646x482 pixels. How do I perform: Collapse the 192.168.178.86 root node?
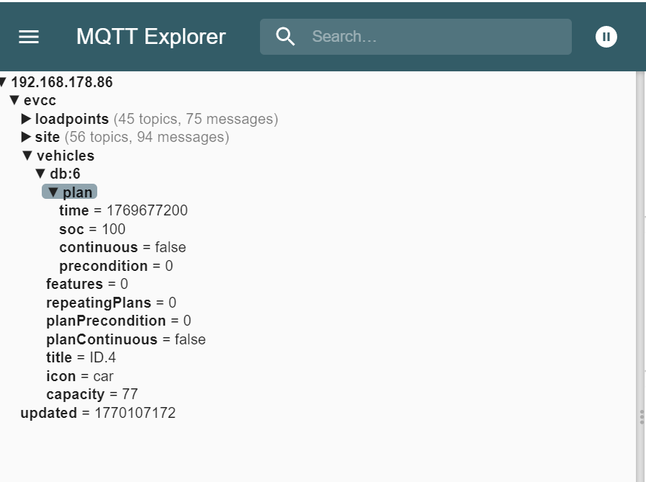pyautogui.click(x=3, y=82)
